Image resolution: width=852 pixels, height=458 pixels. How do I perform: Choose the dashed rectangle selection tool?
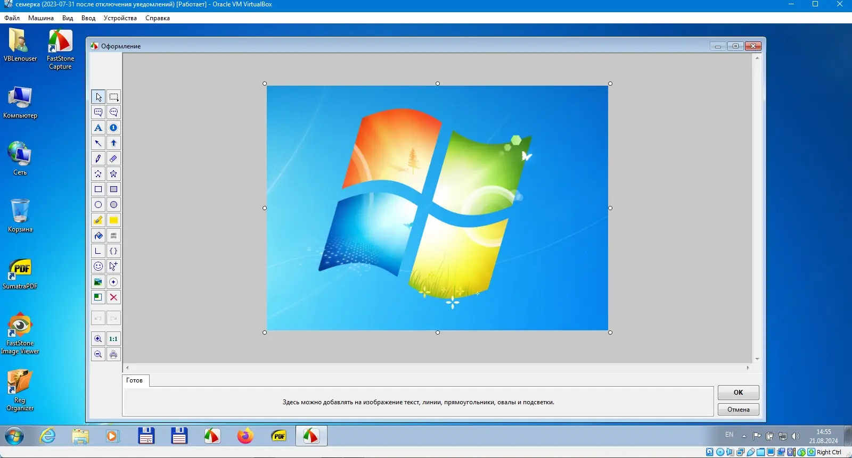[113, 97]
